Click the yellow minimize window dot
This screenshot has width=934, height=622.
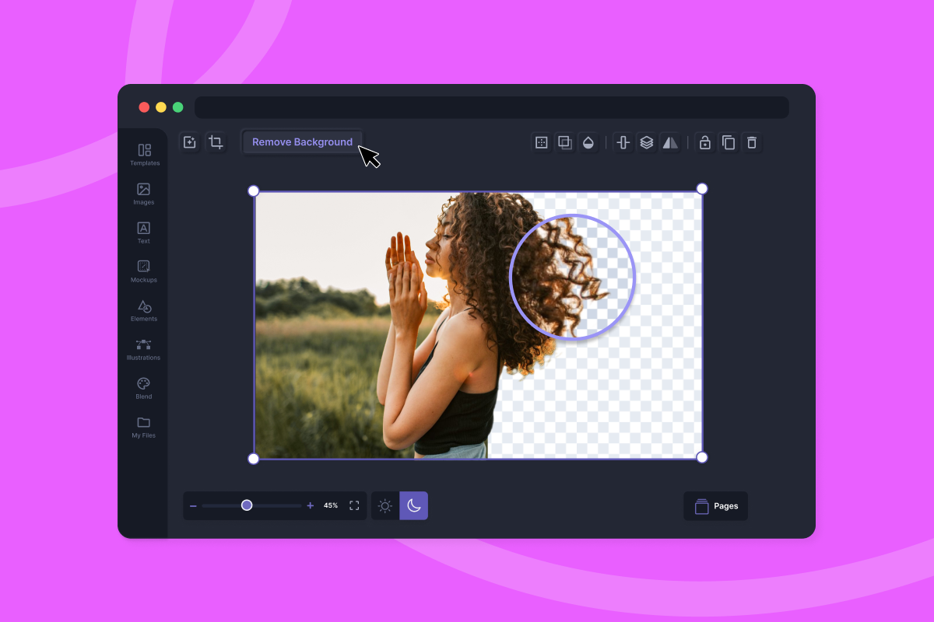(x=161, y=107)
